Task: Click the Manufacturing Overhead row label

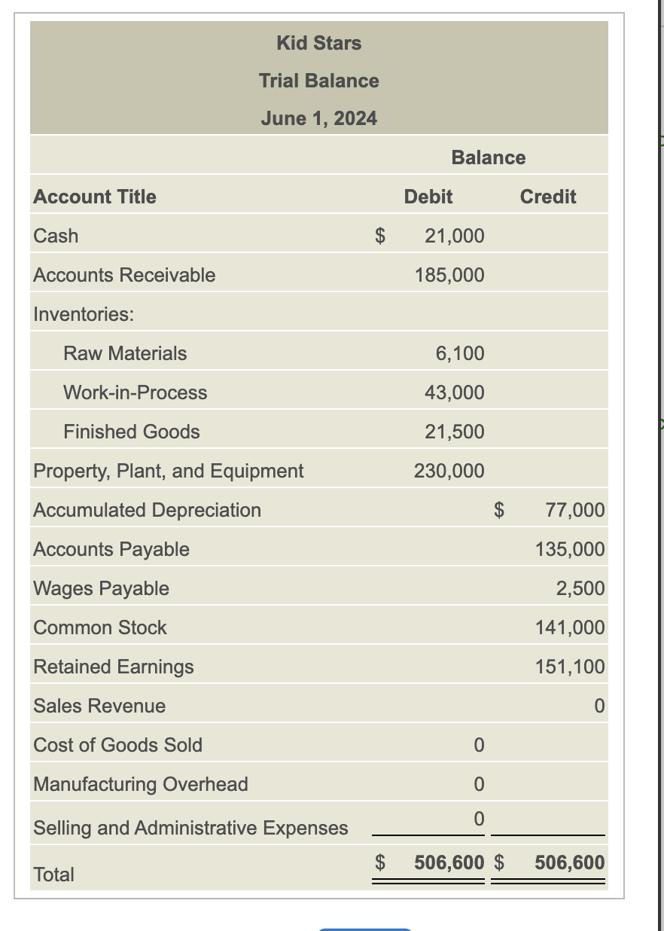Action: click(x=140, y=784)
